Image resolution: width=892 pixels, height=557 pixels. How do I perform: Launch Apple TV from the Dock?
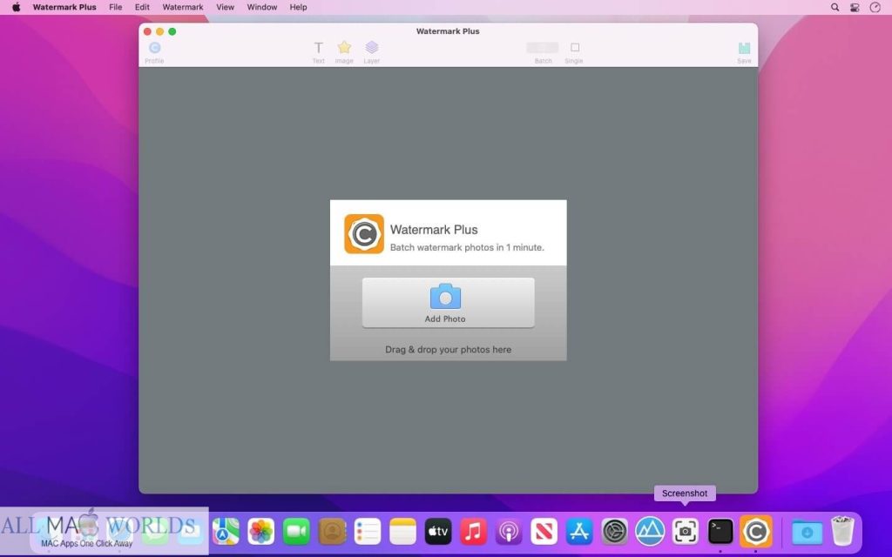coord(438,532)
